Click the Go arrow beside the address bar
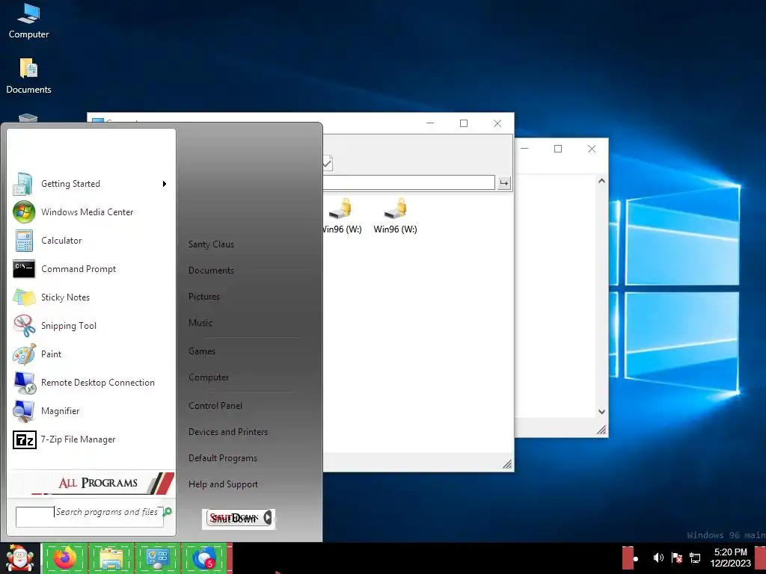766x574 pixels. click(503, 183)
